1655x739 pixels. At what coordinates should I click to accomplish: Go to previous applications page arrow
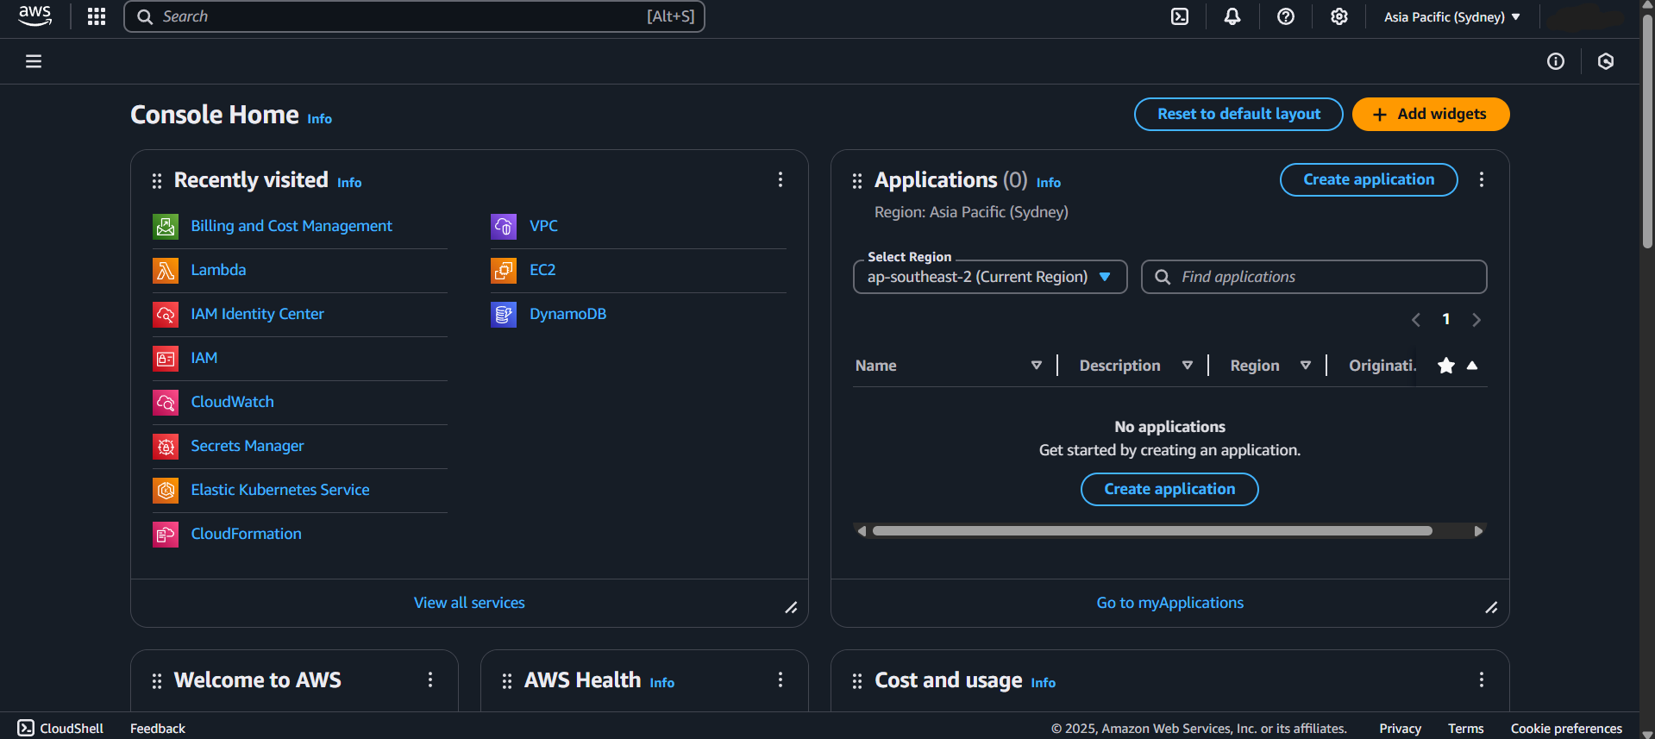[x=1416, y=320]
